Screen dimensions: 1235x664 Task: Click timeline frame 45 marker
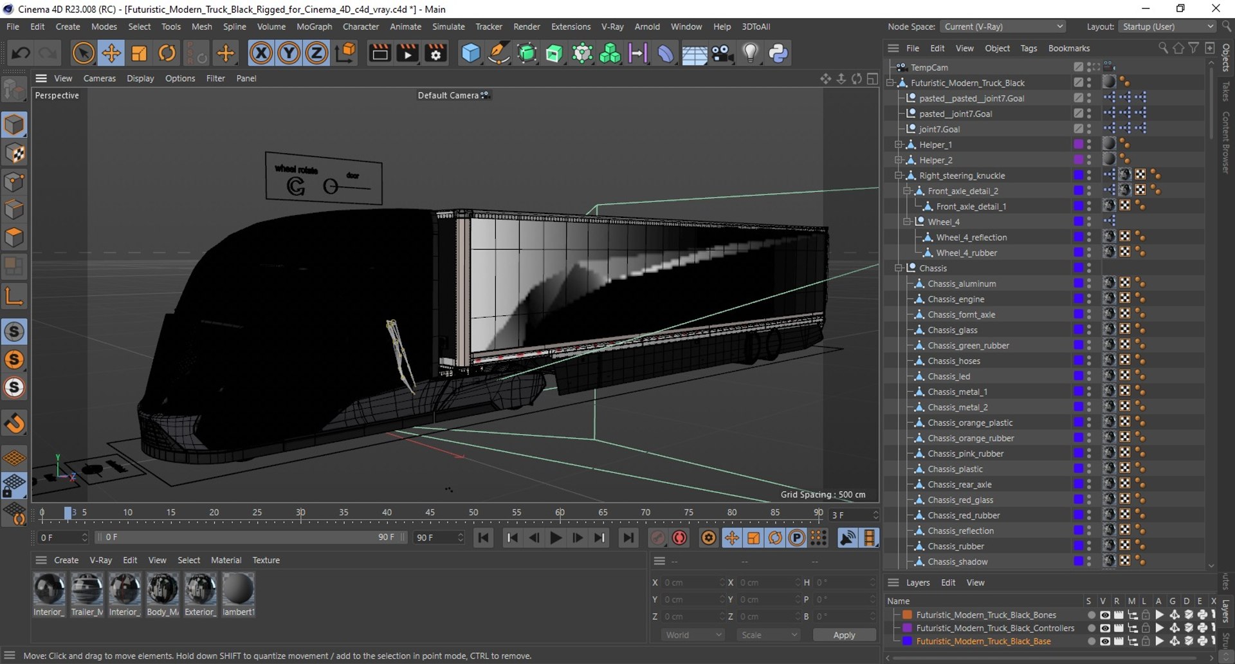pyautogui.click(x=430, y=513)
